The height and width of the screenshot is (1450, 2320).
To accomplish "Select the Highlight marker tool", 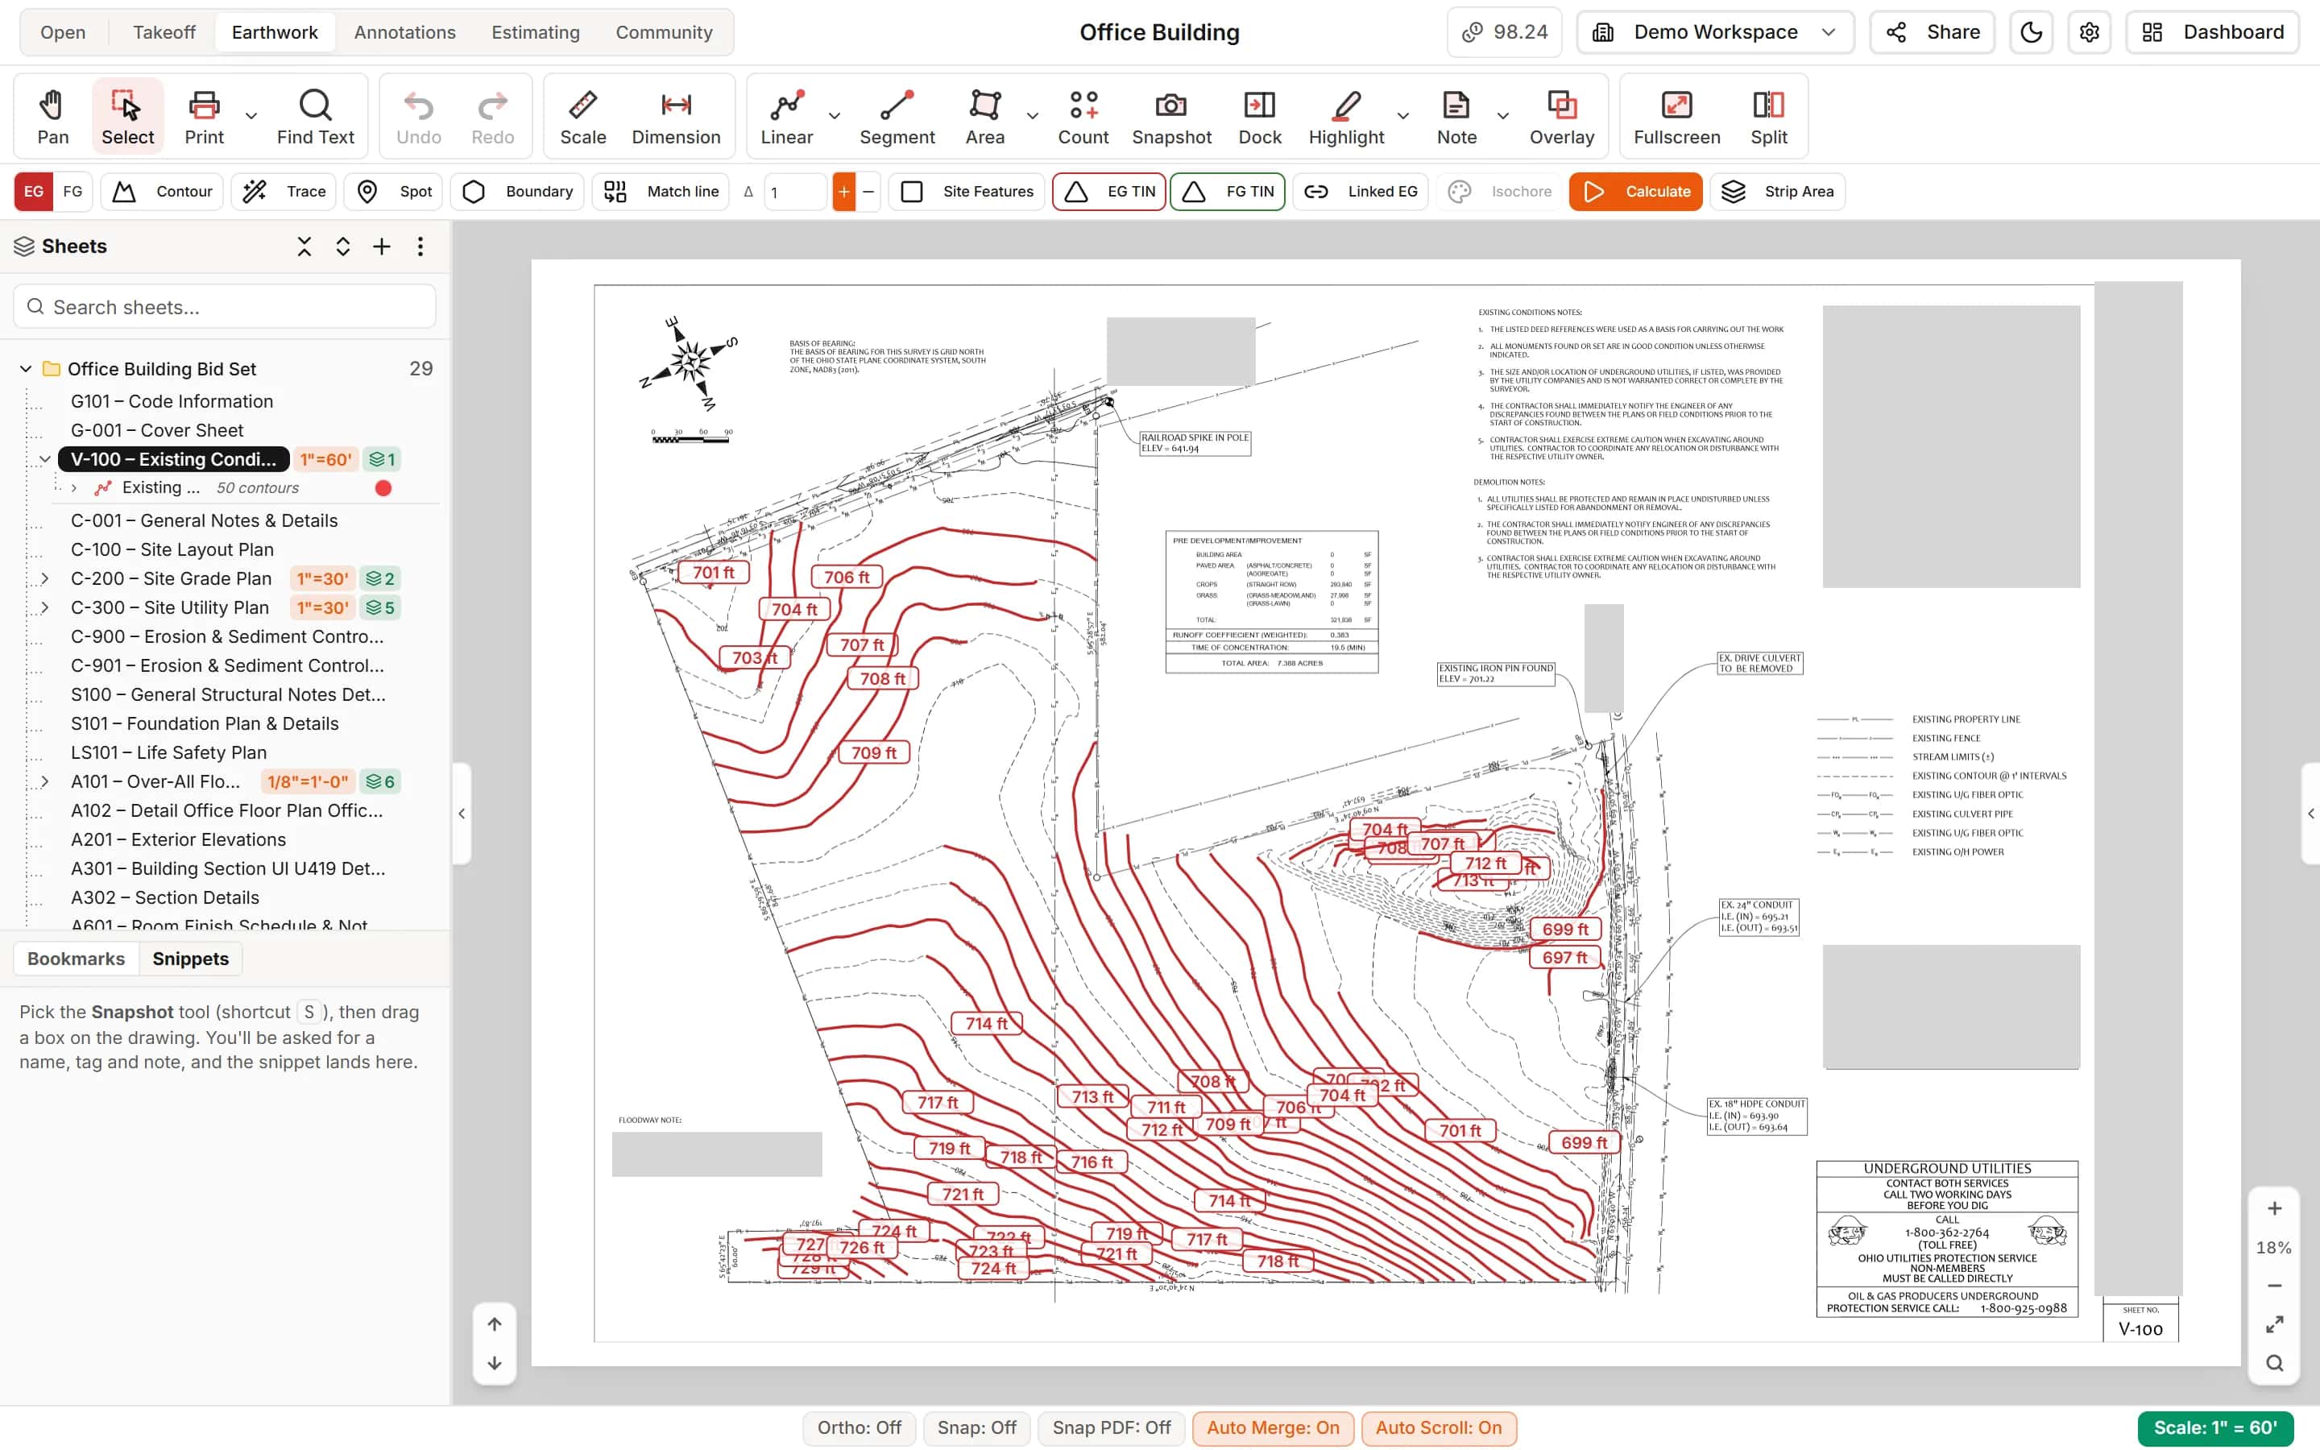I will pos(1346,117).
